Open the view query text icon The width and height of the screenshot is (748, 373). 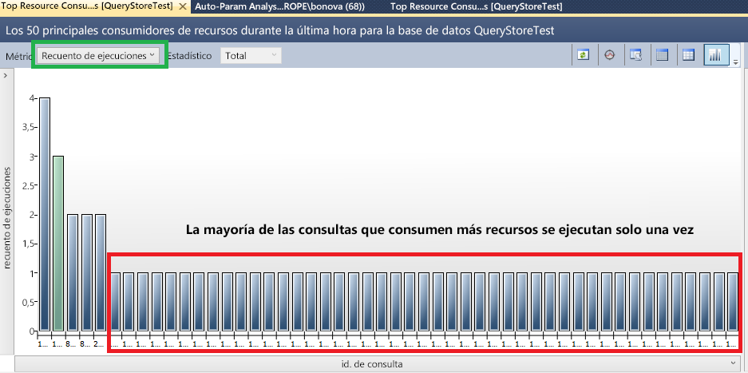[635, 55]
